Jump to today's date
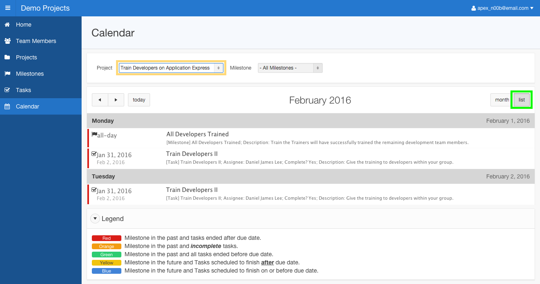Image resolution: width=540 pixels, height=284 pixels. click(x=139, y=99)
